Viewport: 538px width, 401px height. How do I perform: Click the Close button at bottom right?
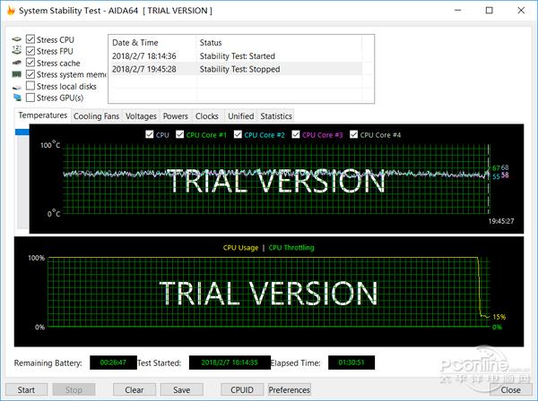(510, 389)
